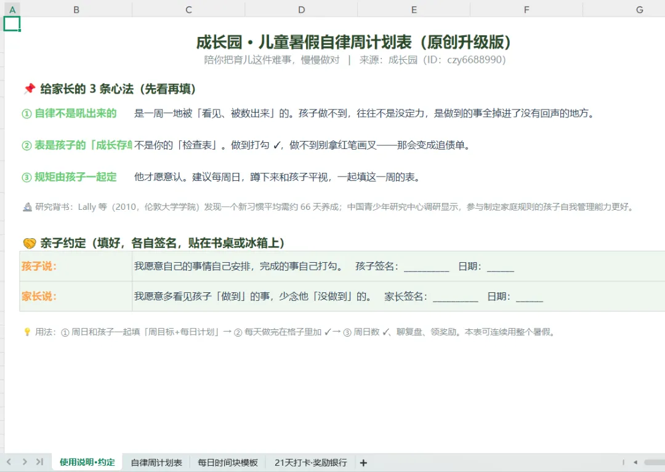665x472 pixels.
Task: Click the green text ① 自律不是吼出来的
Action: coord(69,114)
